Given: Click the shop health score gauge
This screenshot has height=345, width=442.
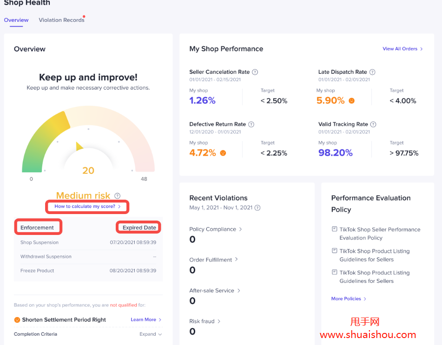Looking at the screenshot, I should tap(88, 139).
